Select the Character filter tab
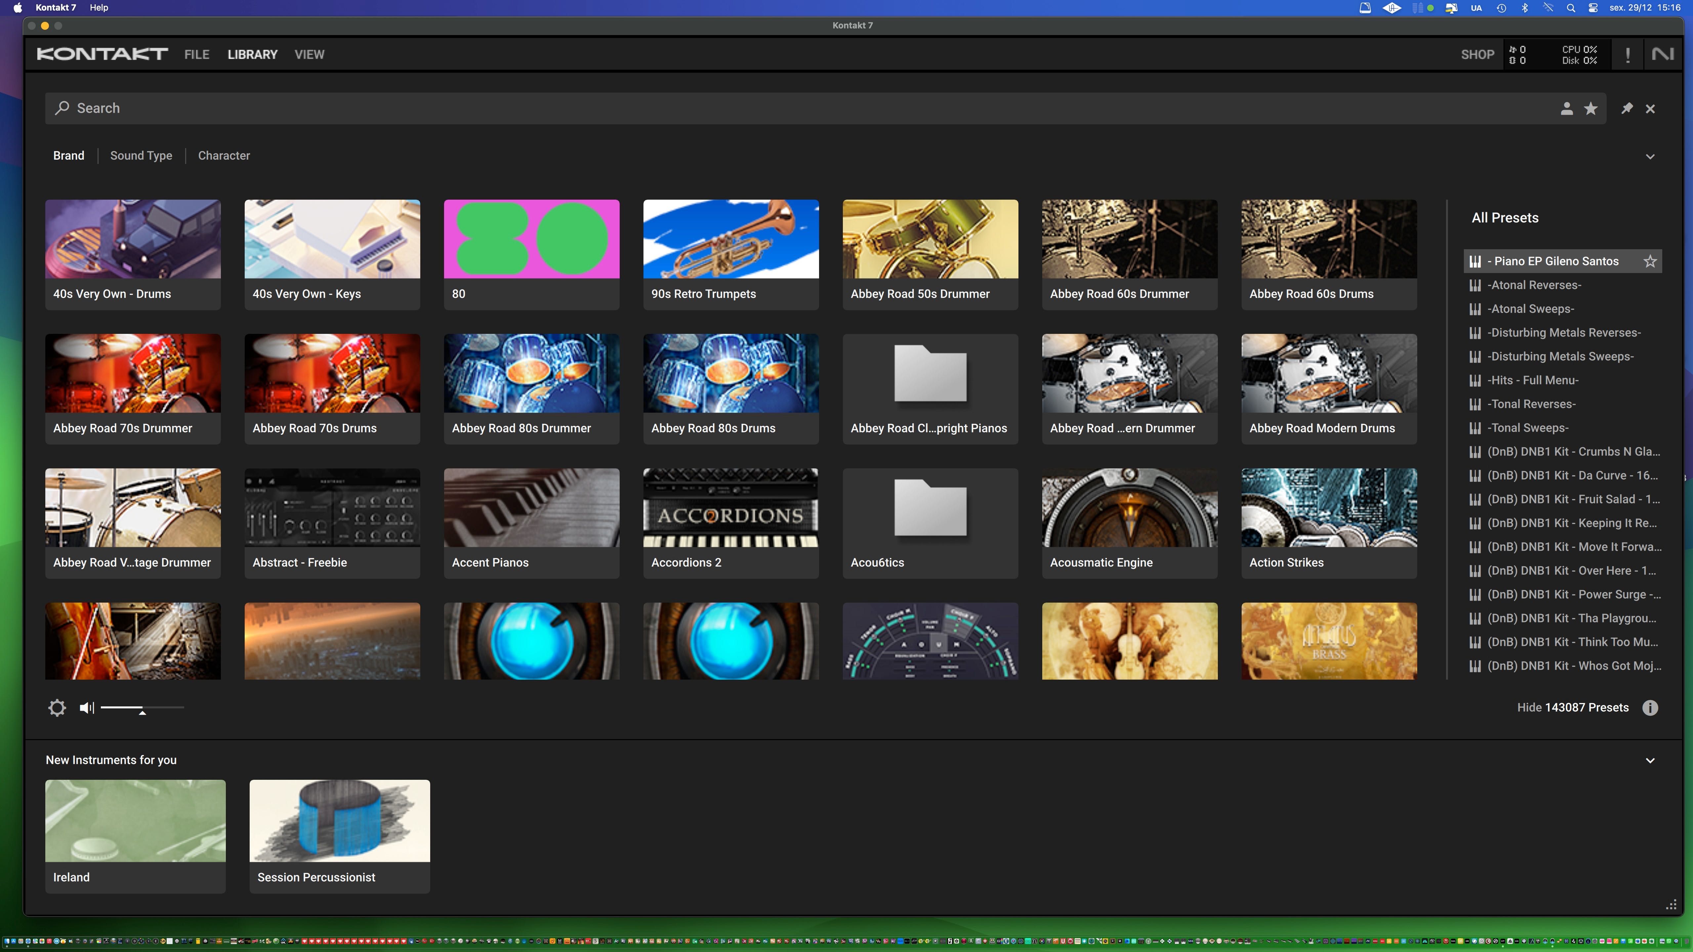The image size is (1693, 952). coord(224,156)
